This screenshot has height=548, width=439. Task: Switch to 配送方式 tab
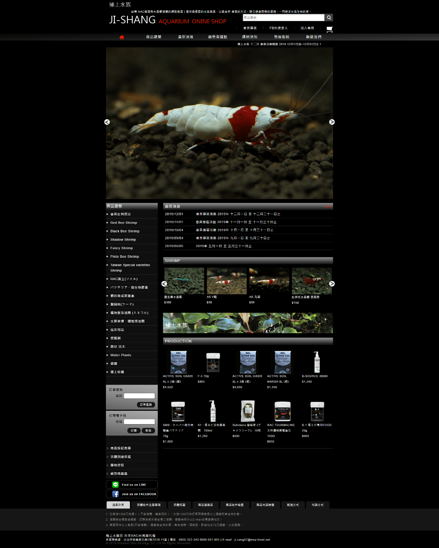tap(293, 505)
